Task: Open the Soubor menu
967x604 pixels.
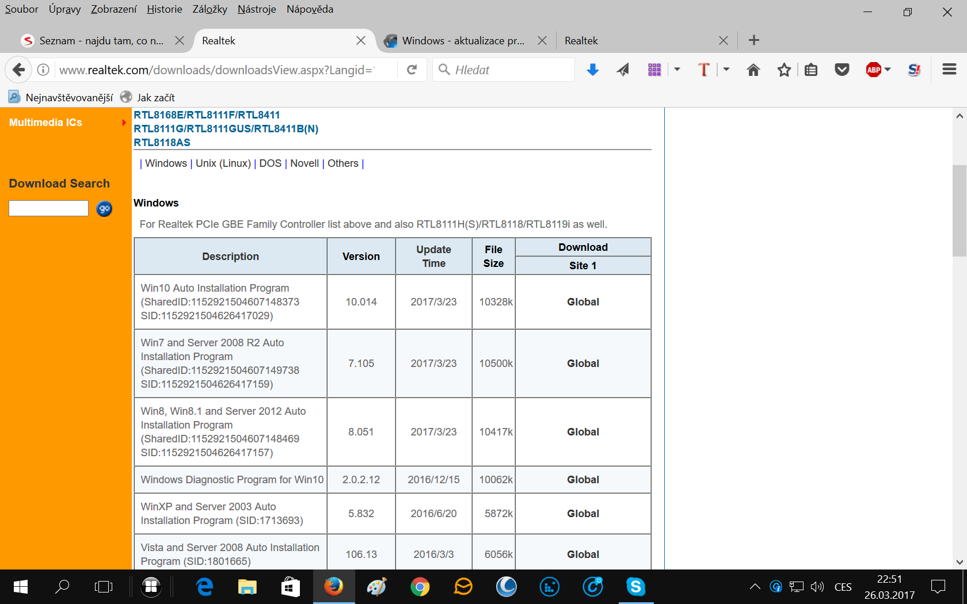Action: 21,9
